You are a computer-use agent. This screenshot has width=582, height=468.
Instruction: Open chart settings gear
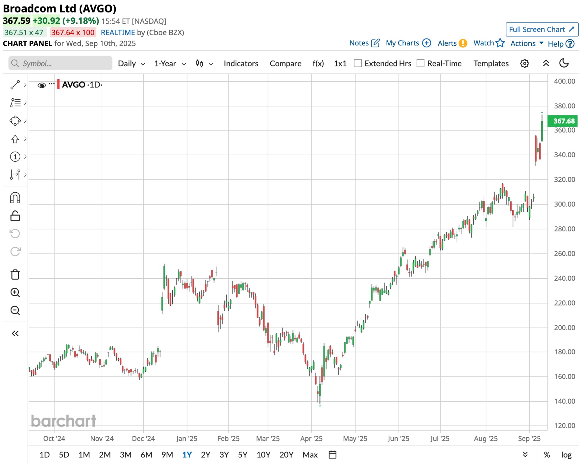tap(524, 63)
